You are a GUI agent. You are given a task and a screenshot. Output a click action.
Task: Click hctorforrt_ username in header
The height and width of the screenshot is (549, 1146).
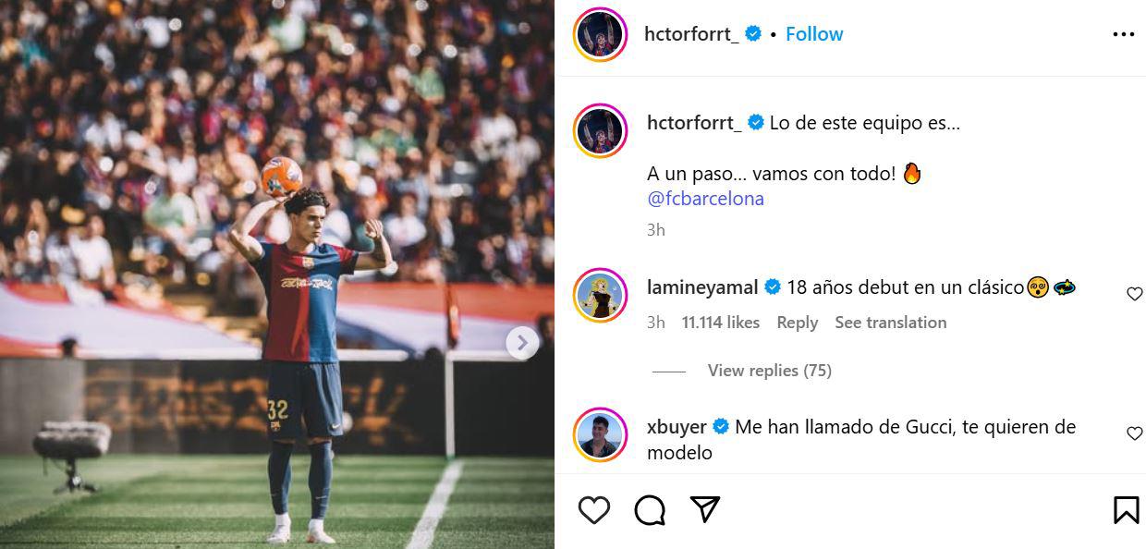click(x=691, y=34)
